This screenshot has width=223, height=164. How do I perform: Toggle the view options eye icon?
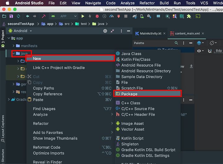coord(200,51)
